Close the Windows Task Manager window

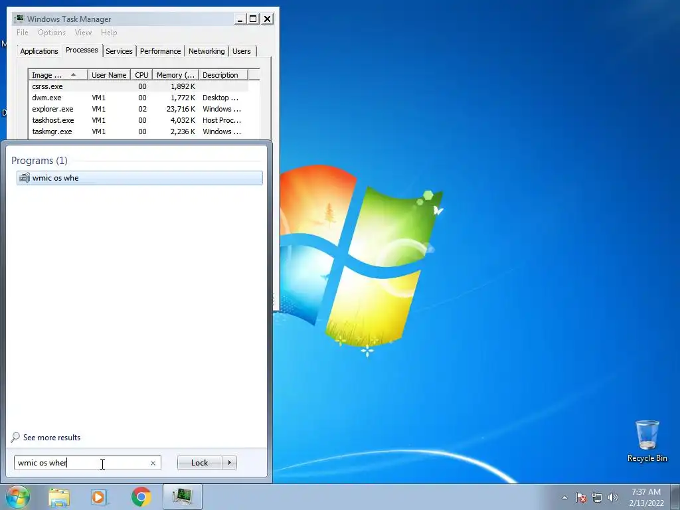click(x=267, y=19)
